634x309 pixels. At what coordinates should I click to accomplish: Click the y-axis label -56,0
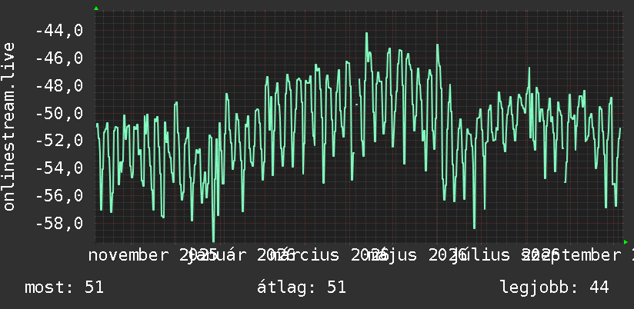coord(59,195)
